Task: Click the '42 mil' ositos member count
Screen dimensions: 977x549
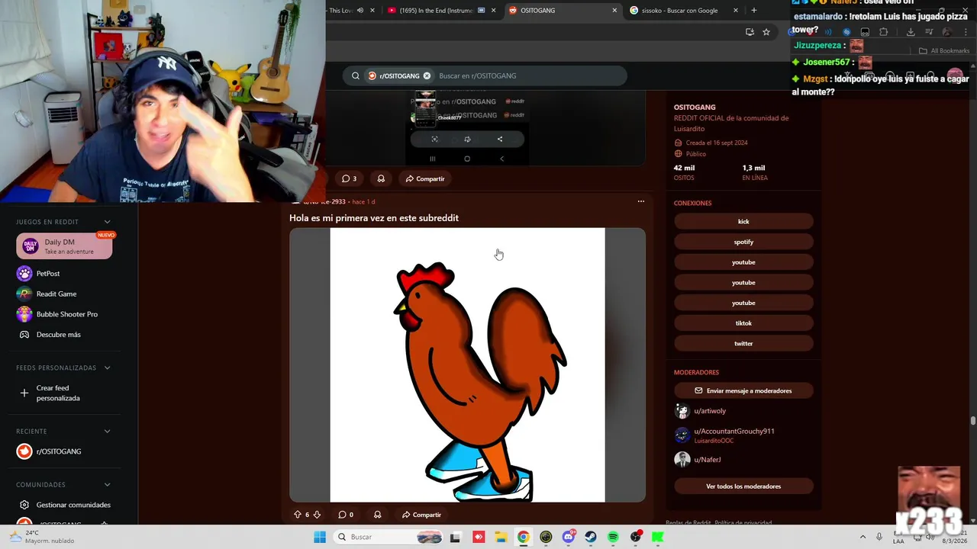Action: 684,168
